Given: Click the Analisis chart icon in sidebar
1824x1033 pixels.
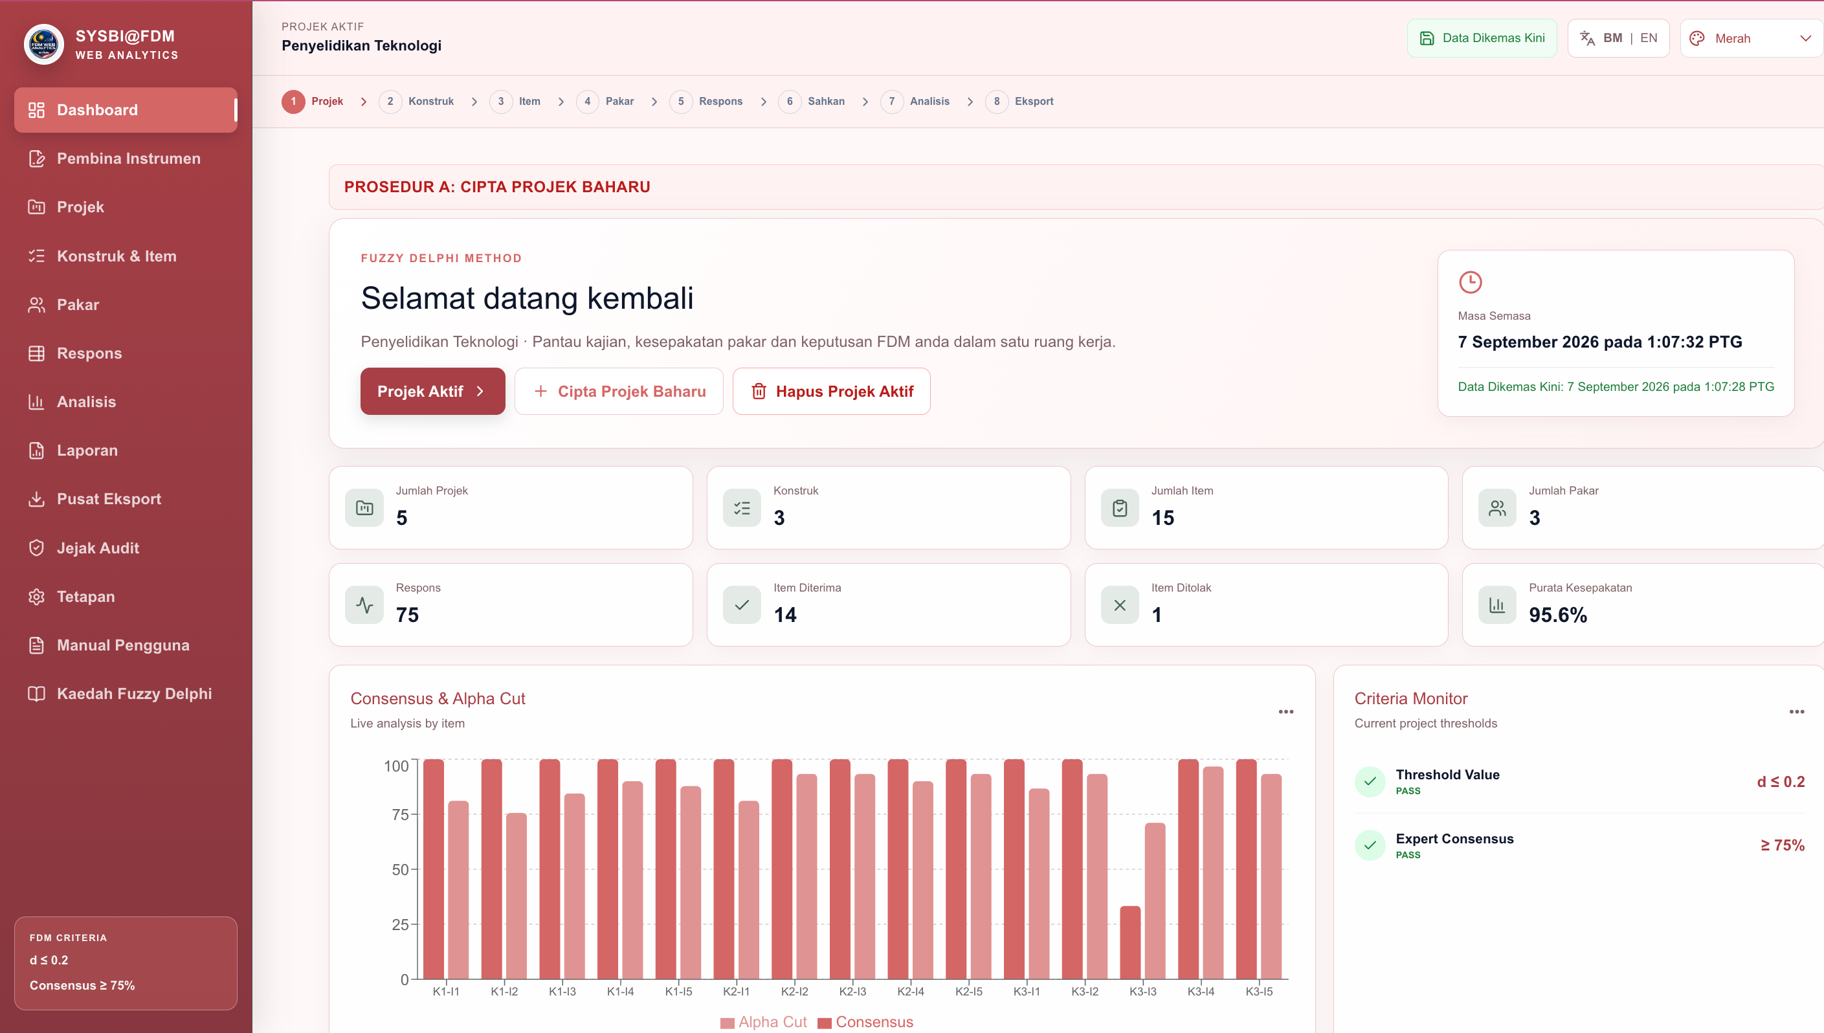Looking at the screenshot, I should click(x=36, y=401).
